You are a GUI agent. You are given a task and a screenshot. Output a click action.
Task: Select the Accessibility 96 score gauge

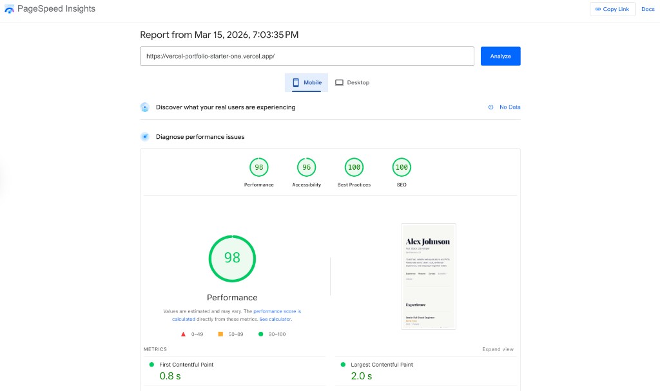306,168
